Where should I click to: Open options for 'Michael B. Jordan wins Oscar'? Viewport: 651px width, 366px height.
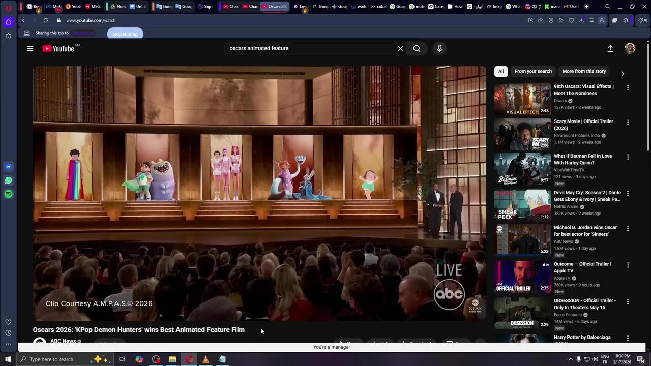tap(628, 228)
